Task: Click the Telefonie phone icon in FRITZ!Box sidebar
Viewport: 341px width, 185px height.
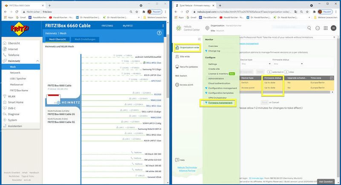Action: 5,55
